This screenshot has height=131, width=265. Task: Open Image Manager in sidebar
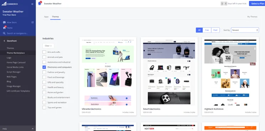[14, 86]
